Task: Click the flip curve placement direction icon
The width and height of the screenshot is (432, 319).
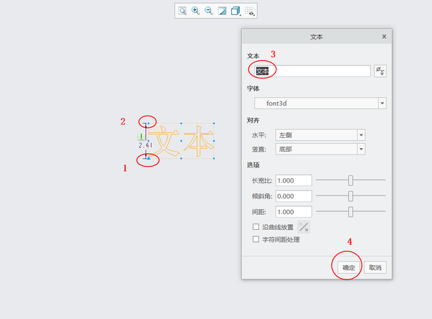Action: click(x=304, y=227)
